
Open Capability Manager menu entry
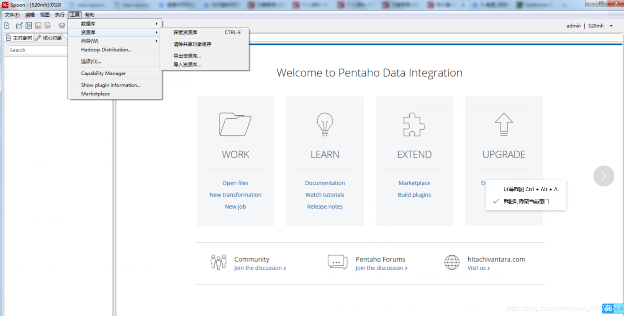click(115, 73)
